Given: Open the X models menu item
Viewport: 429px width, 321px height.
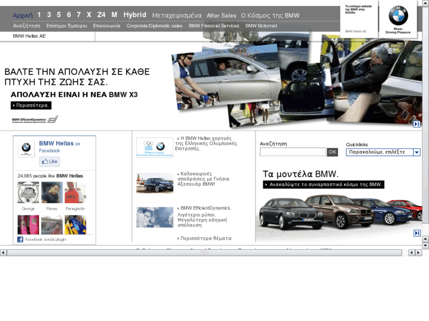Looking at the screenshot, I should (x=89, y=15).
